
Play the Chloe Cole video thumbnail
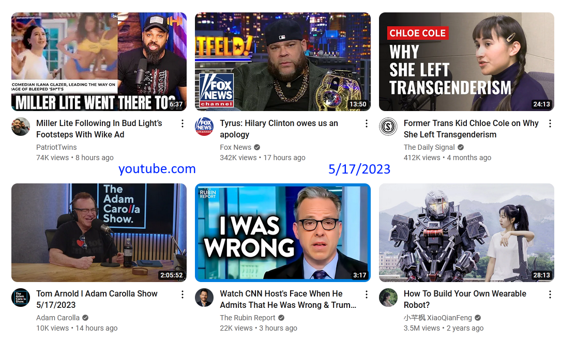click(x=466, y=62)
